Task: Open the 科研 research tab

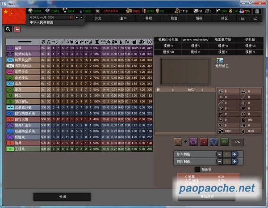Action: coord(149,18)
